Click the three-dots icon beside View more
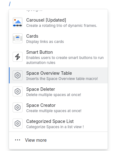This screenshot has width=116, height=151. click(x=18, y=140)
